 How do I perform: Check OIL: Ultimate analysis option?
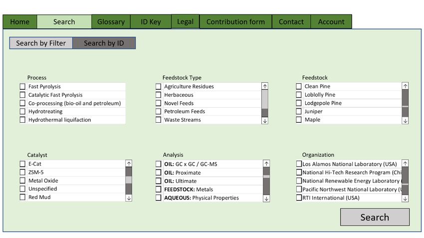[158, 181]
